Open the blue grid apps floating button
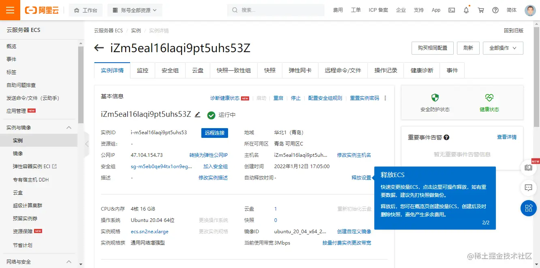 click(528, 208)
